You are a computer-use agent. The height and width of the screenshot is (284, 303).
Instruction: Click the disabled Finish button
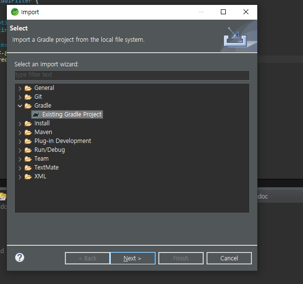point(181,258)
